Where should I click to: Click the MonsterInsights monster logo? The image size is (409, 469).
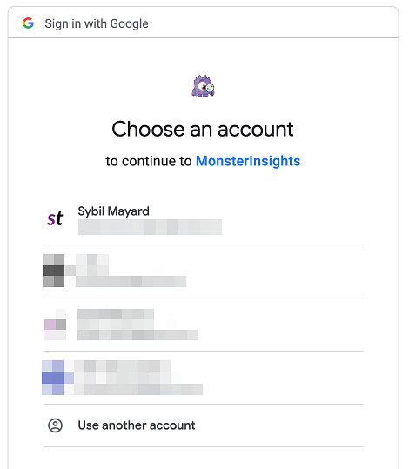click(203, 86)
